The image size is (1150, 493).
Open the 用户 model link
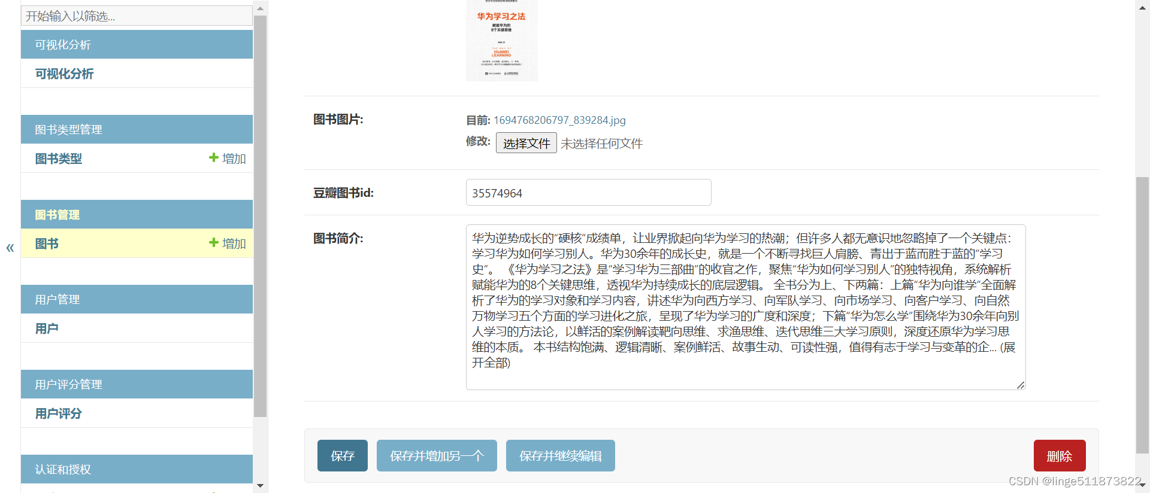point(47,328)
